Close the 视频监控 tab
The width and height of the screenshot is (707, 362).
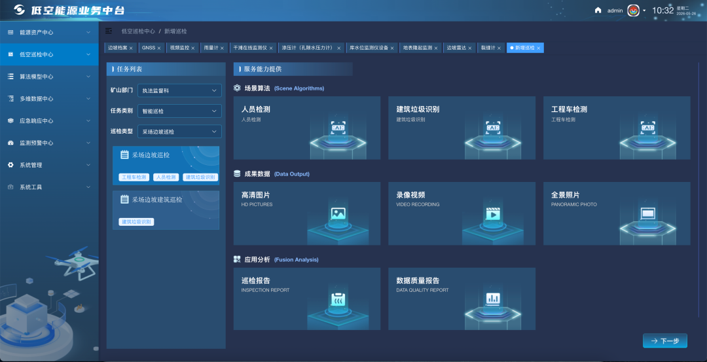pos(193,48)
